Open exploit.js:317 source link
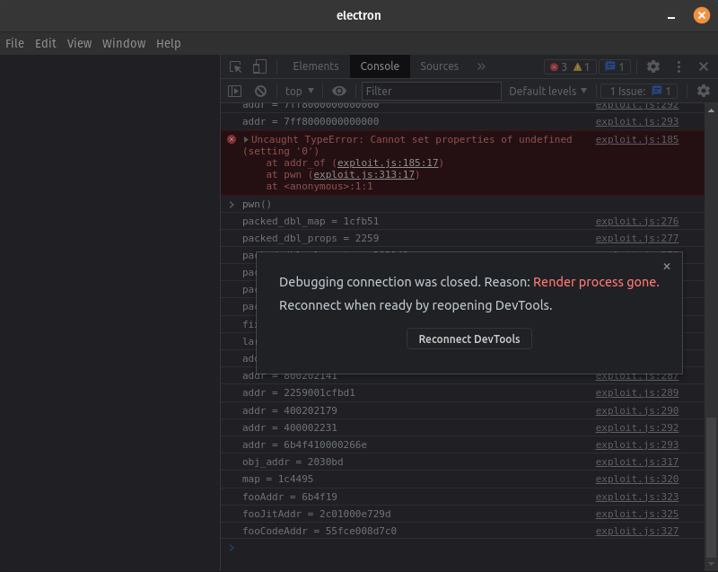This screenshot has width=718, height=572. [x=637, y=462]
